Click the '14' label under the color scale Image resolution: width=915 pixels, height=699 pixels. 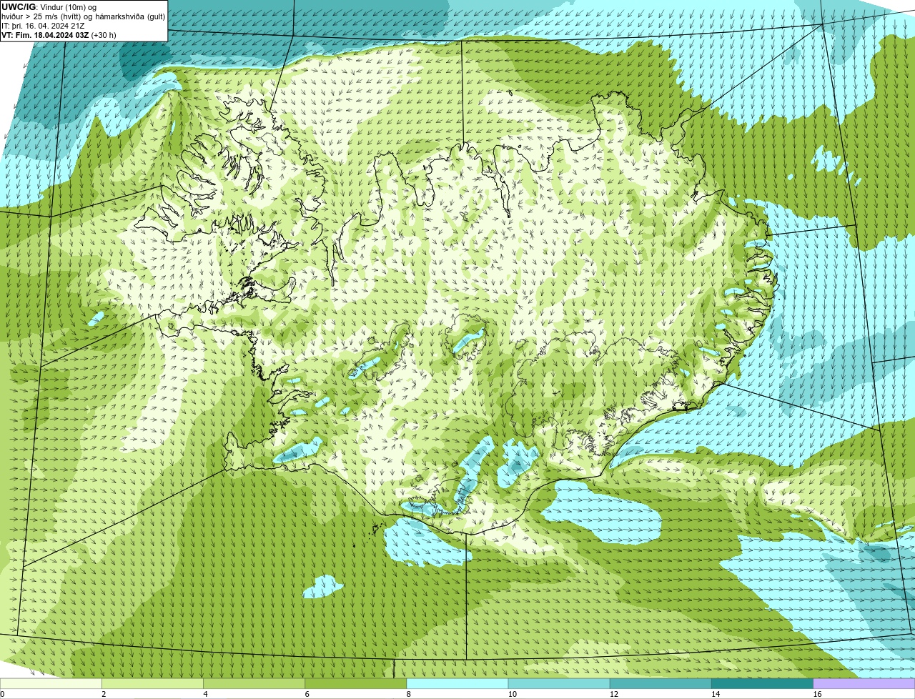715,694
